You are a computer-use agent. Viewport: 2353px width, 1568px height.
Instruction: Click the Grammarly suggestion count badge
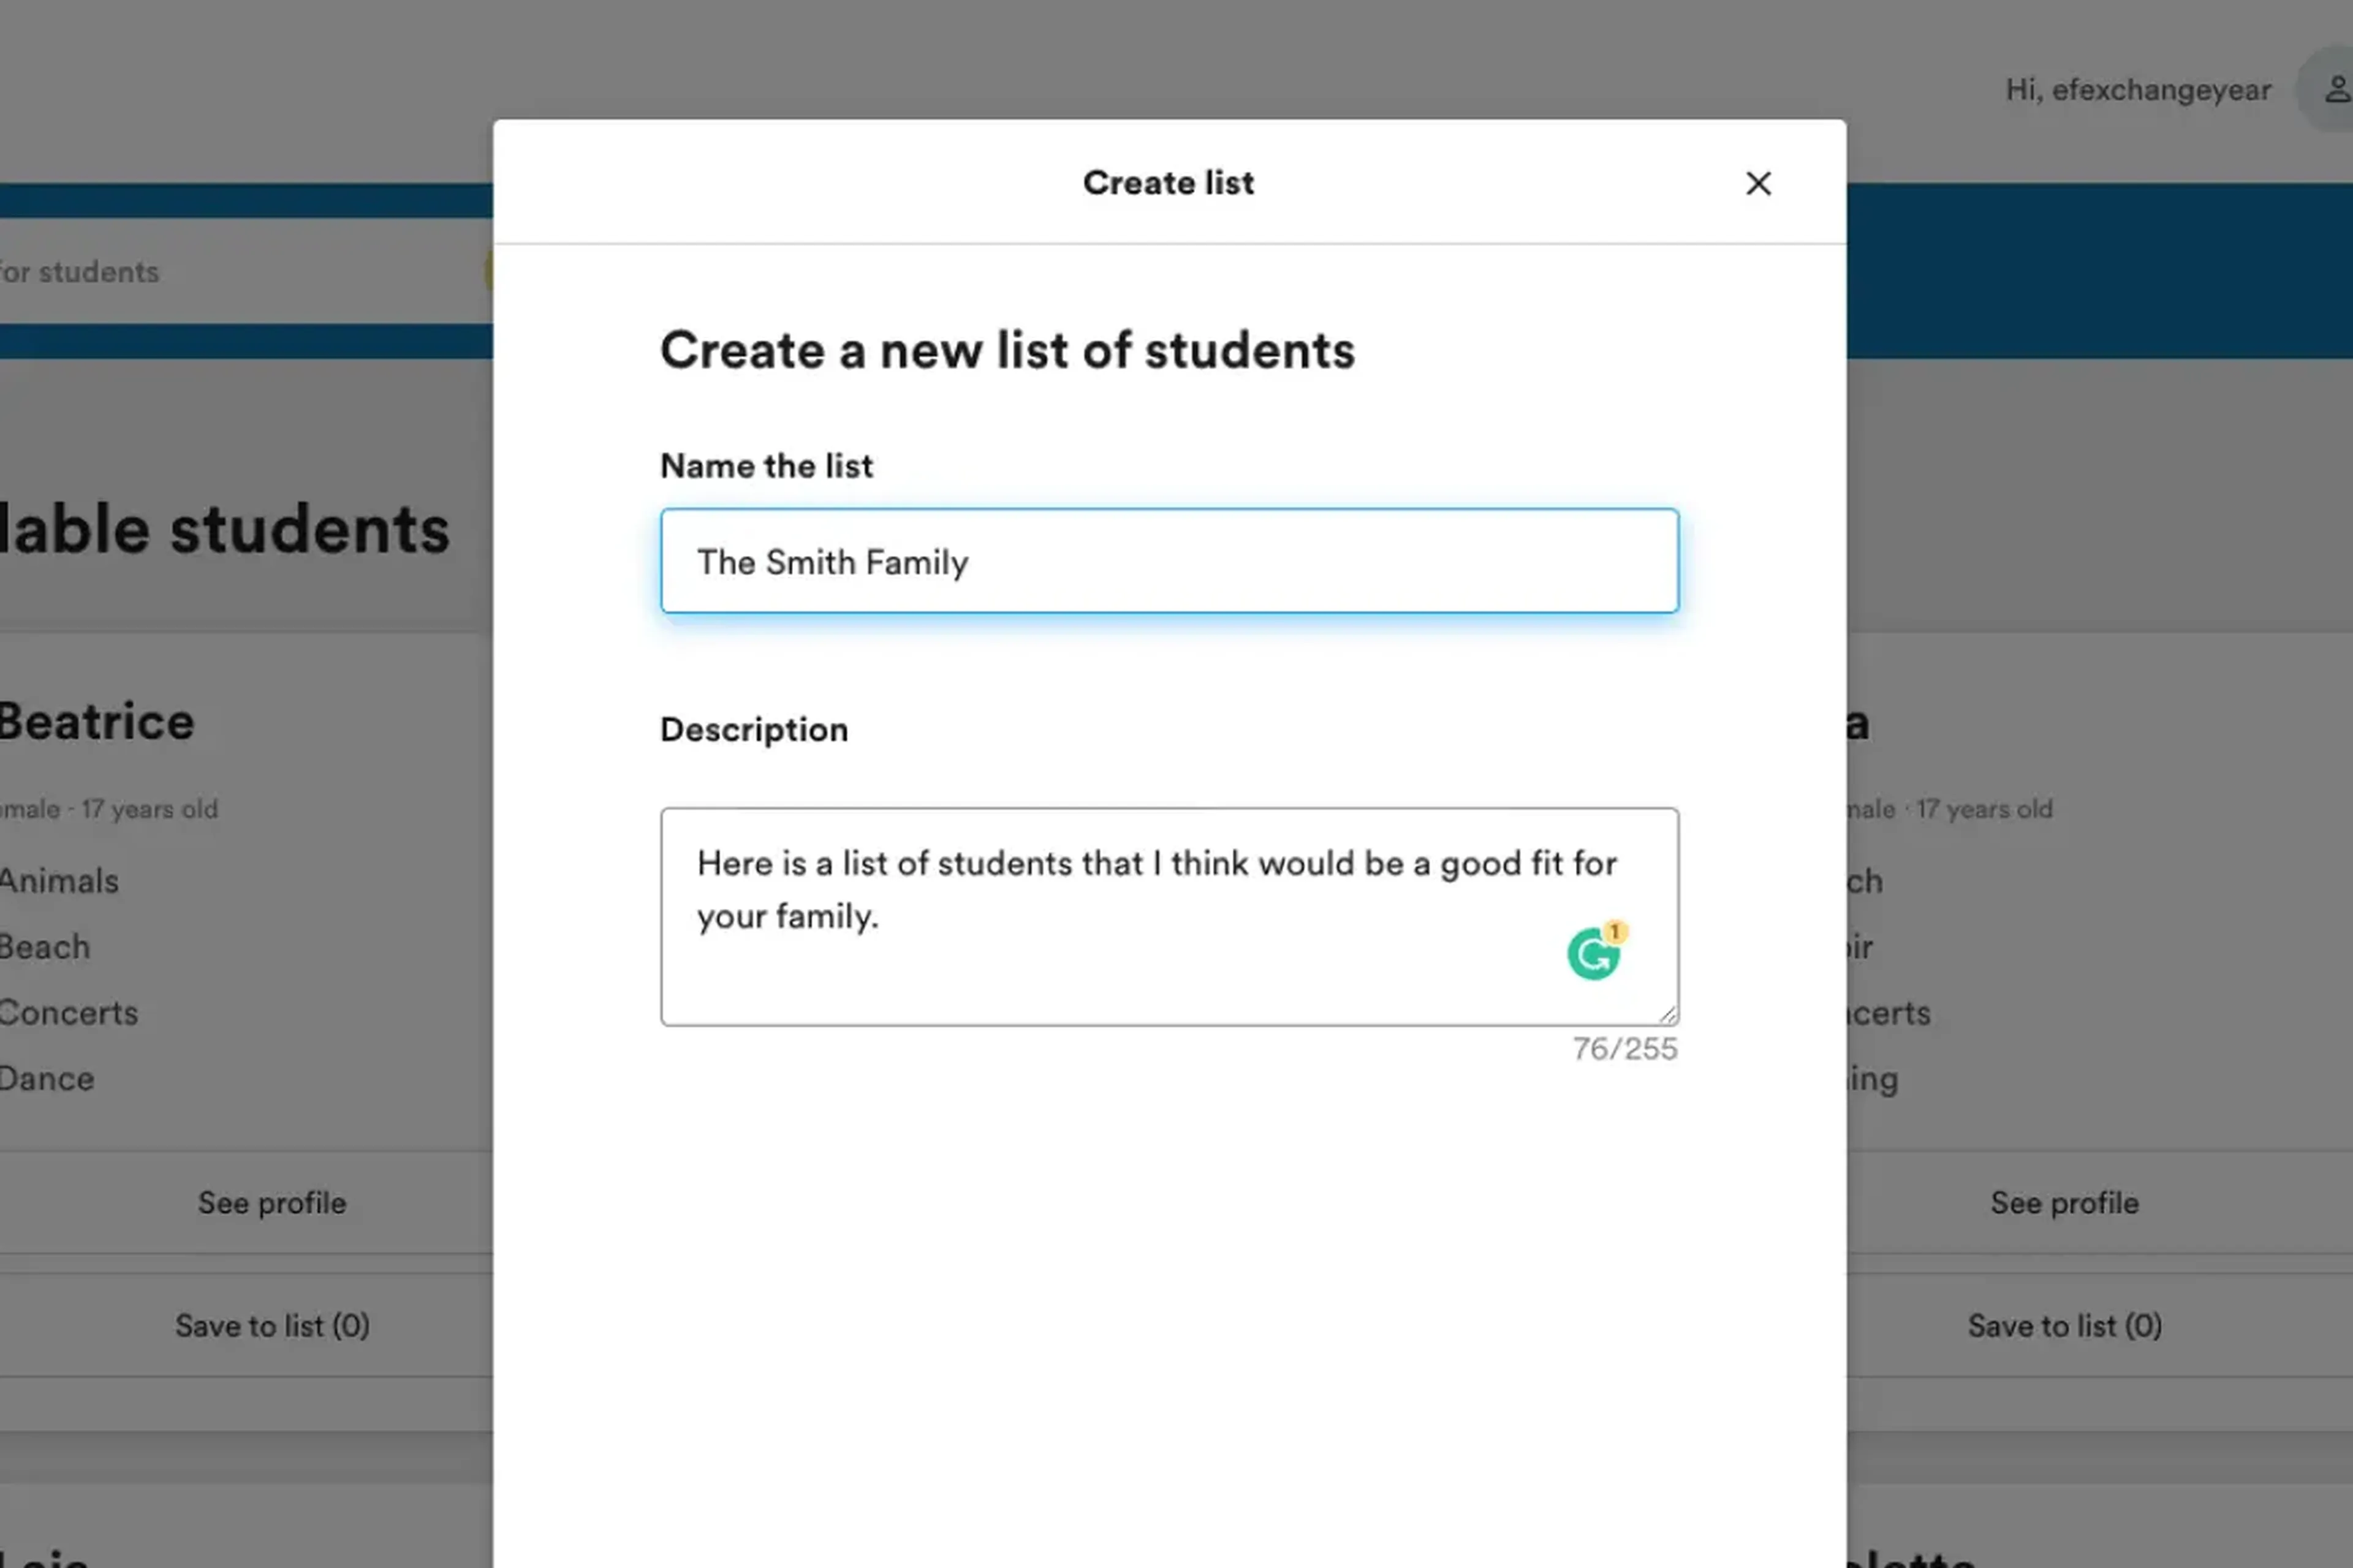pos(1615,931)
